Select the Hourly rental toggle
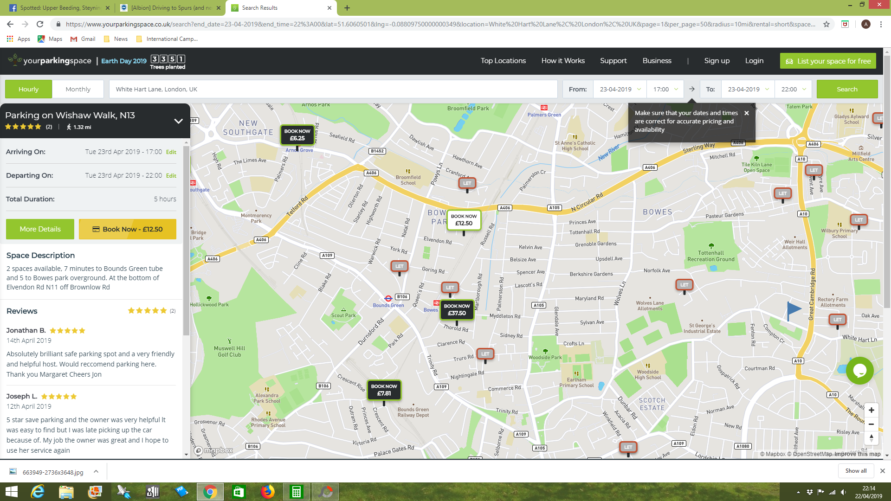 (x=28, y=89)
